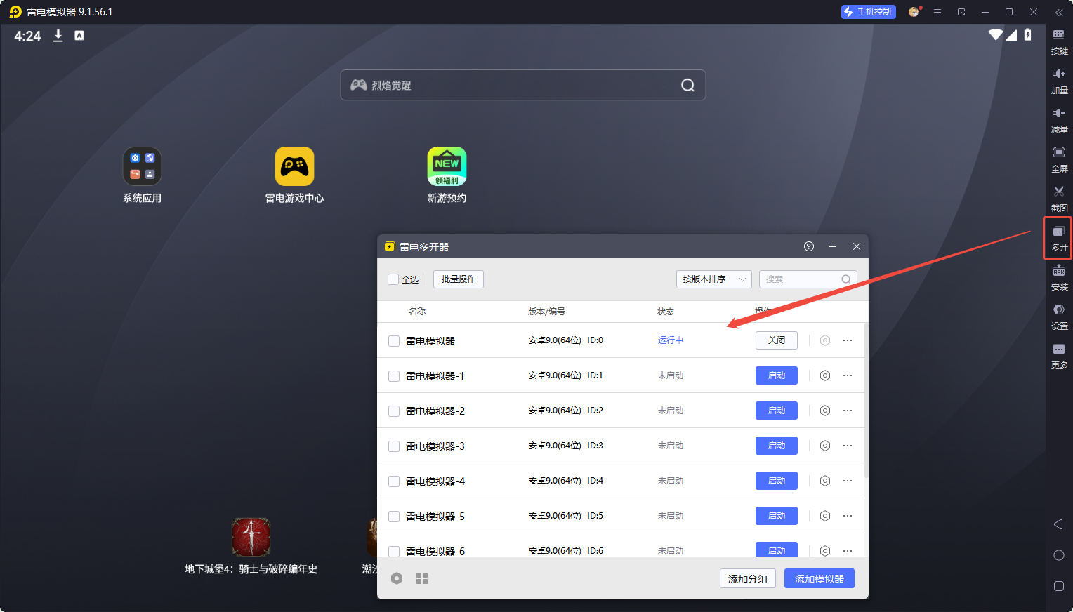
Task: Click the 添加分组 button
Action: point(748,579)
